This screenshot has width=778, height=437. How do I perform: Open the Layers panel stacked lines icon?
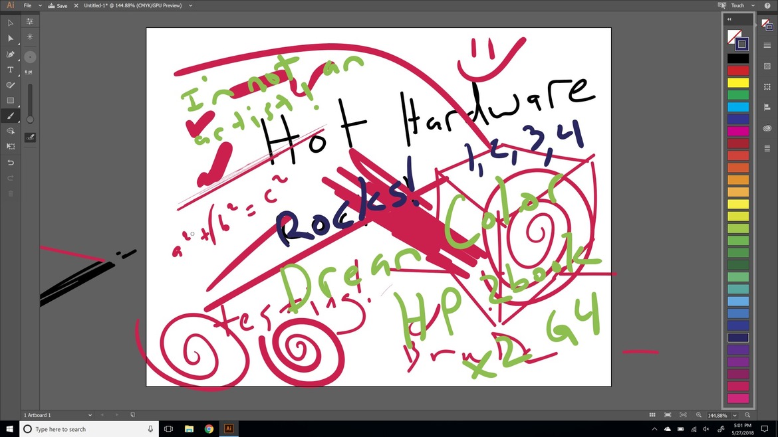click(767, 149)
